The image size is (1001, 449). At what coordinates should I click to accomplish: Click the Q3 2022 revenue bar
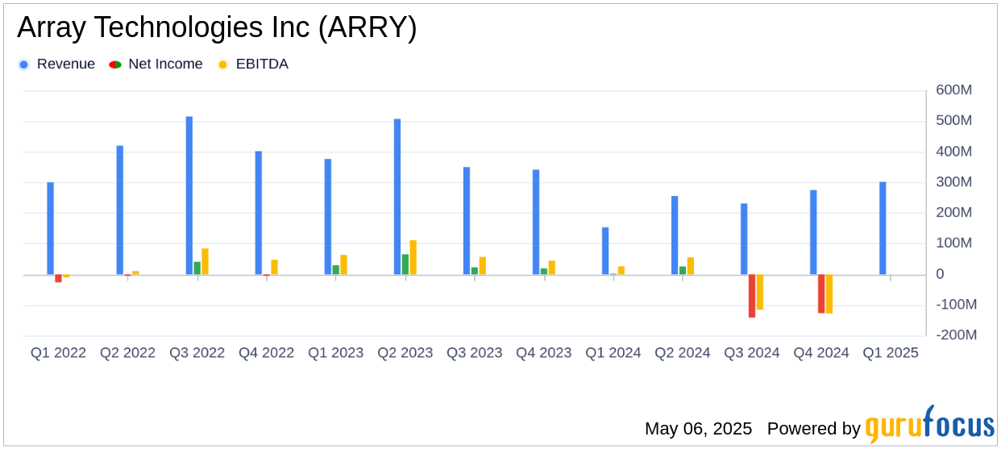(x=189, y=196)
